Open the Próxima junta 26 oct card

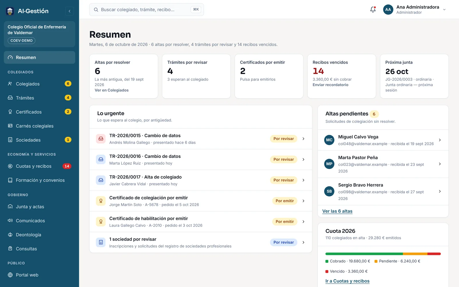pos(414,76)
